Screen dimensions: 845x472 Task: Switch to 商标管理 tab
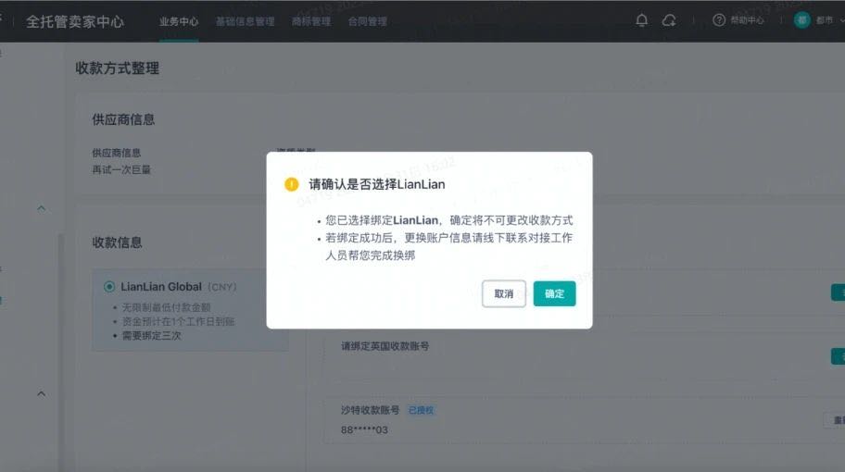point(311,21)
